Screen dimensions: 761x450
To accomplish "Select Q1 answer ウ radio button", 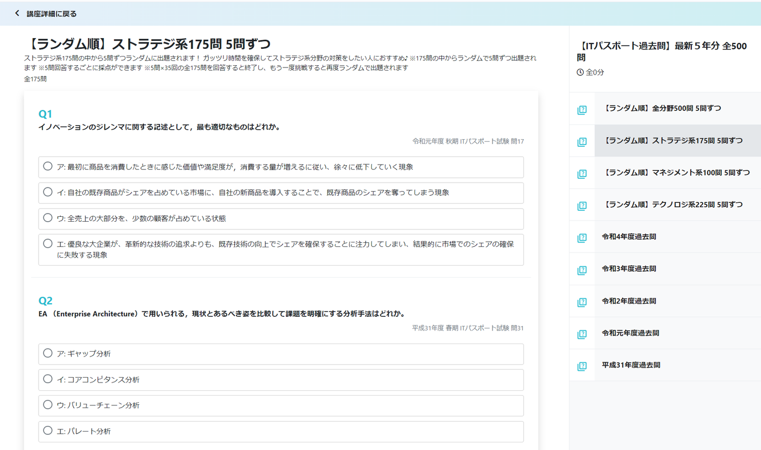I will click(x=48, y=218).
